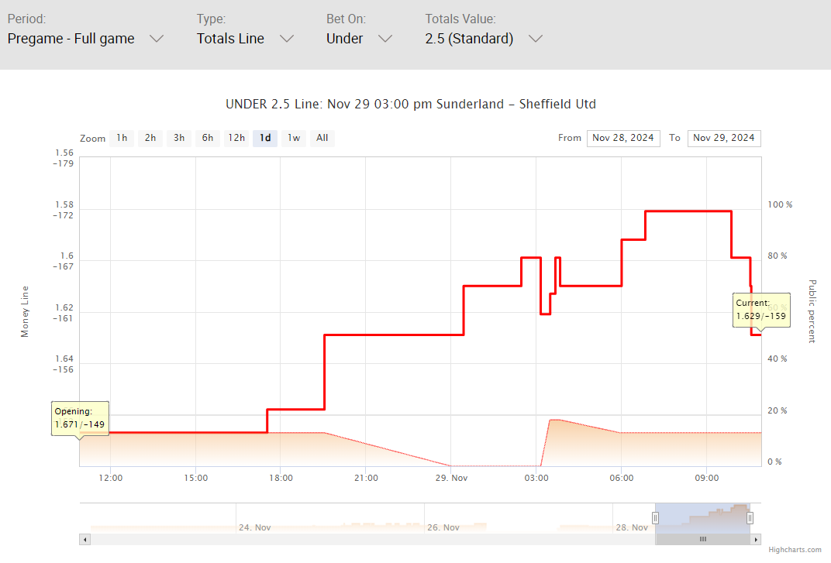
Task: Click the chart title UNDER 2.5 Line
Action: pyautogui.click(x=411, y=105)
